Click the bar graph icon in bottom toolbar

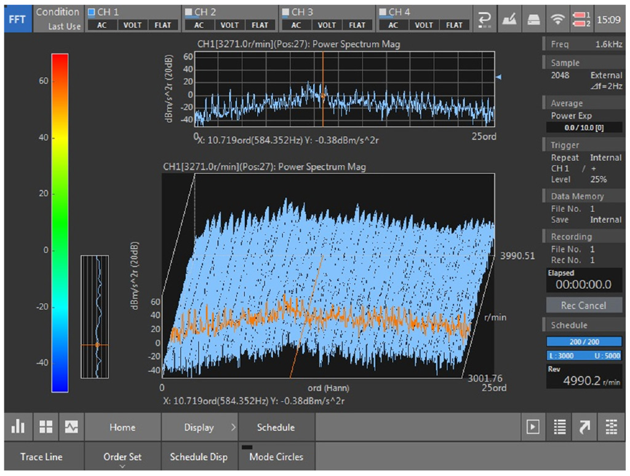coord(18,427)
